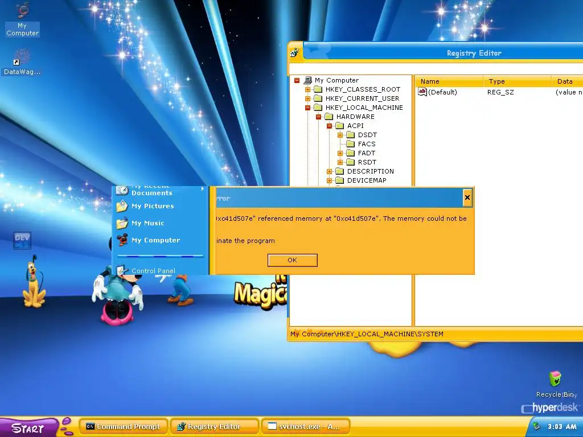Click the DSDT folder icon
This screenshot has width=583, height=437.
coord(350,135)
